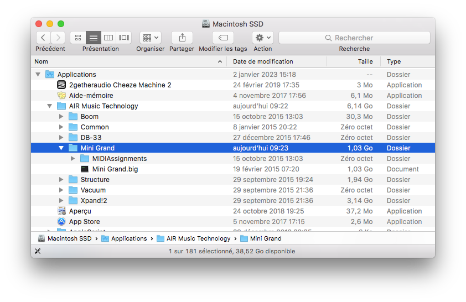Click the Rechercher search field
This screenshot has width=466, height=302.
tap(354, 38)
